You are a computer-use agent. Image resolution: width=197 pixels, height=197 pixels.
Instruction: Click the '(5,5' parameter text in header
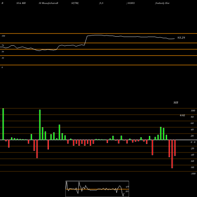click(x=101, y=3)
